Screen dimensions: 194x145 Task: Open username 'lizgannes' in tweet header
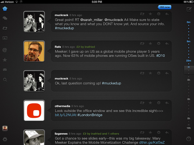[x=61, y=134]
